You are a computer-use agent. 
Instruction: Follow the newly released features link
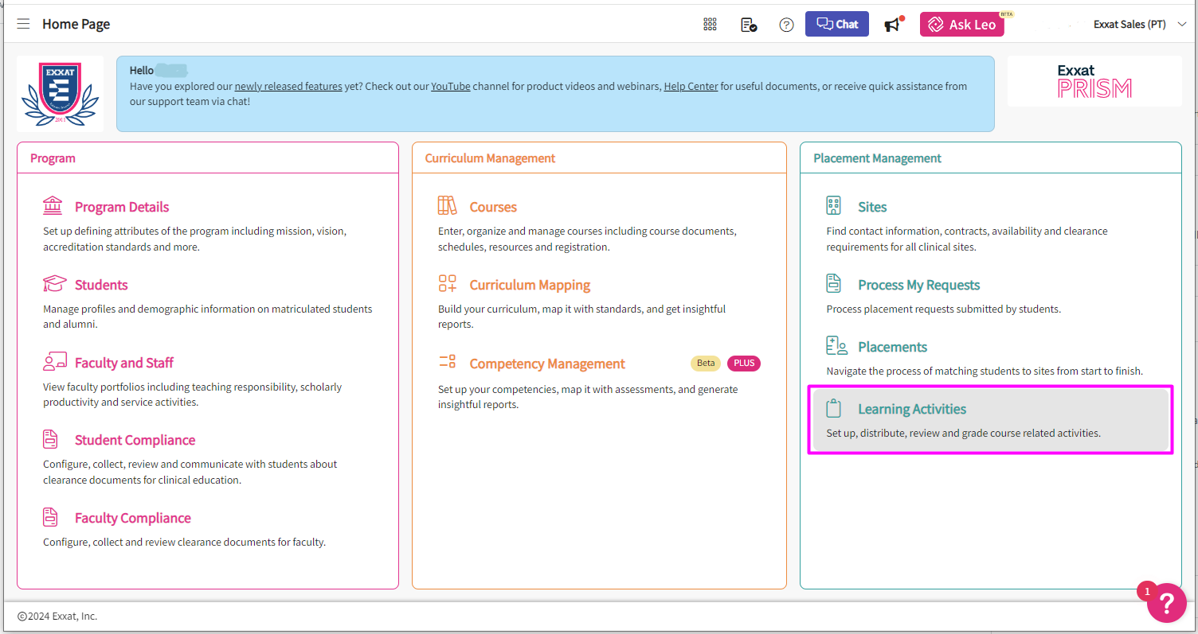pos(288,86)
